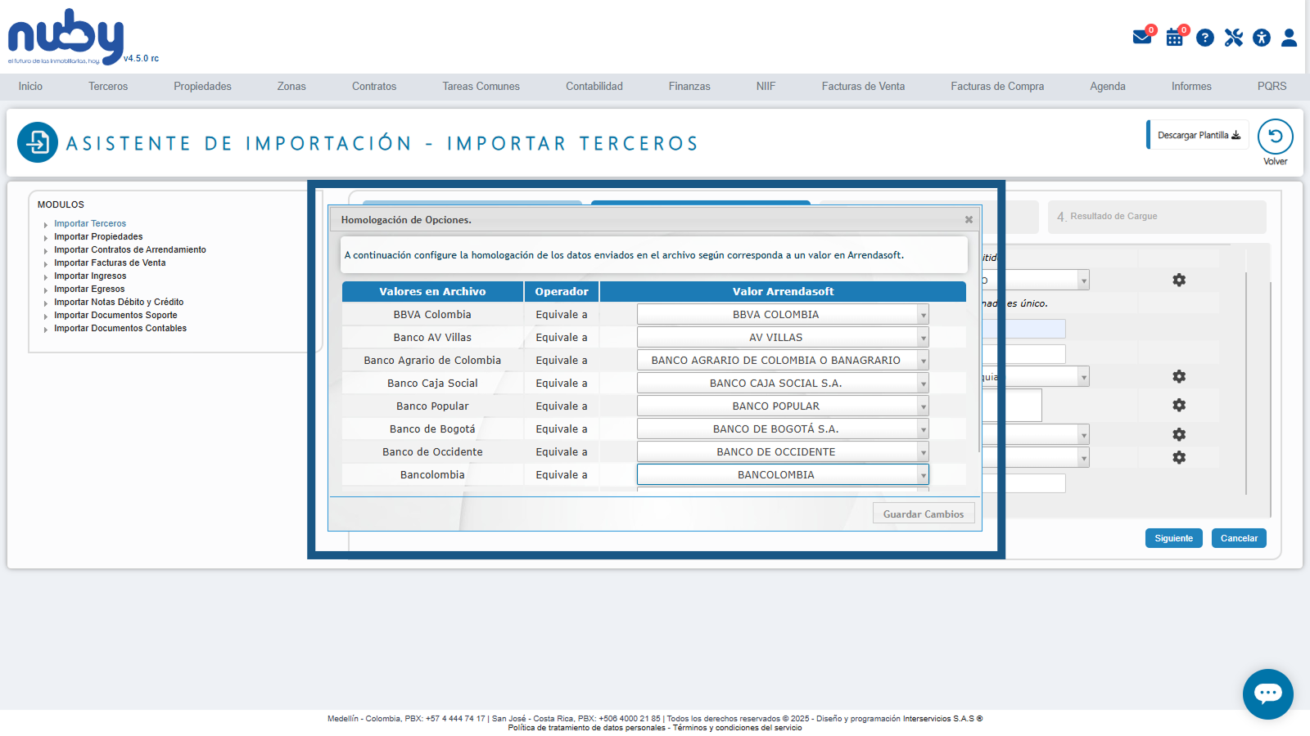Open the tools wrench icon
The image size is (1310, 736).
(x=1234, y=38)
